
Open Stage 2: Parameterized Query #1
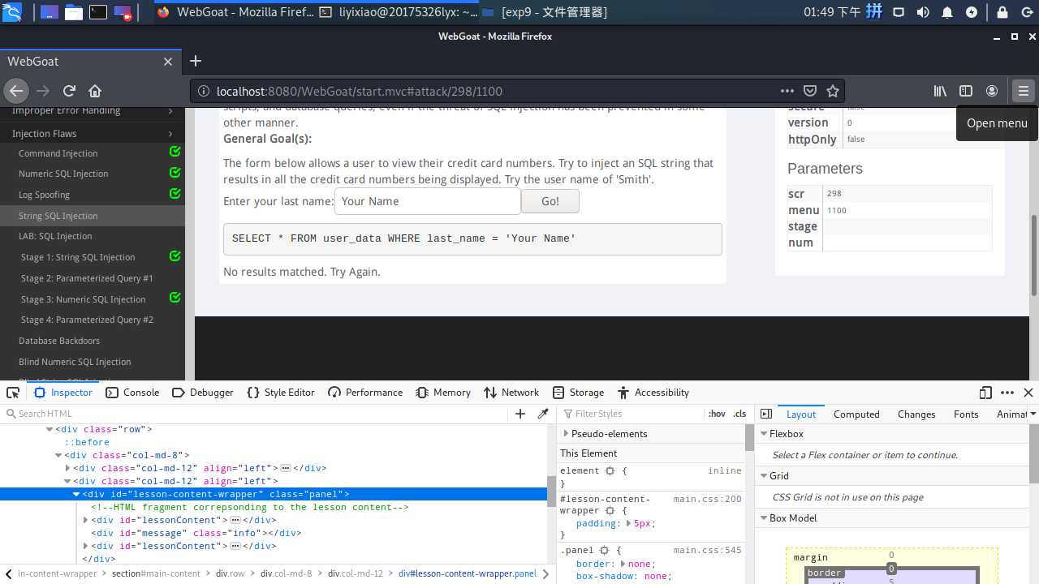87,278
